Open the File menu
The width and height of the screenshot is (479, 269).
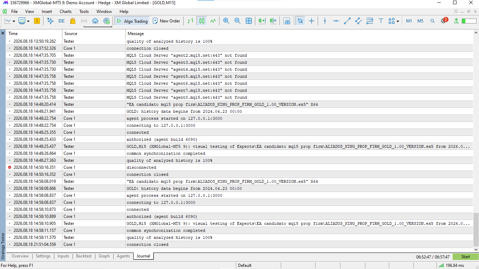14,12
